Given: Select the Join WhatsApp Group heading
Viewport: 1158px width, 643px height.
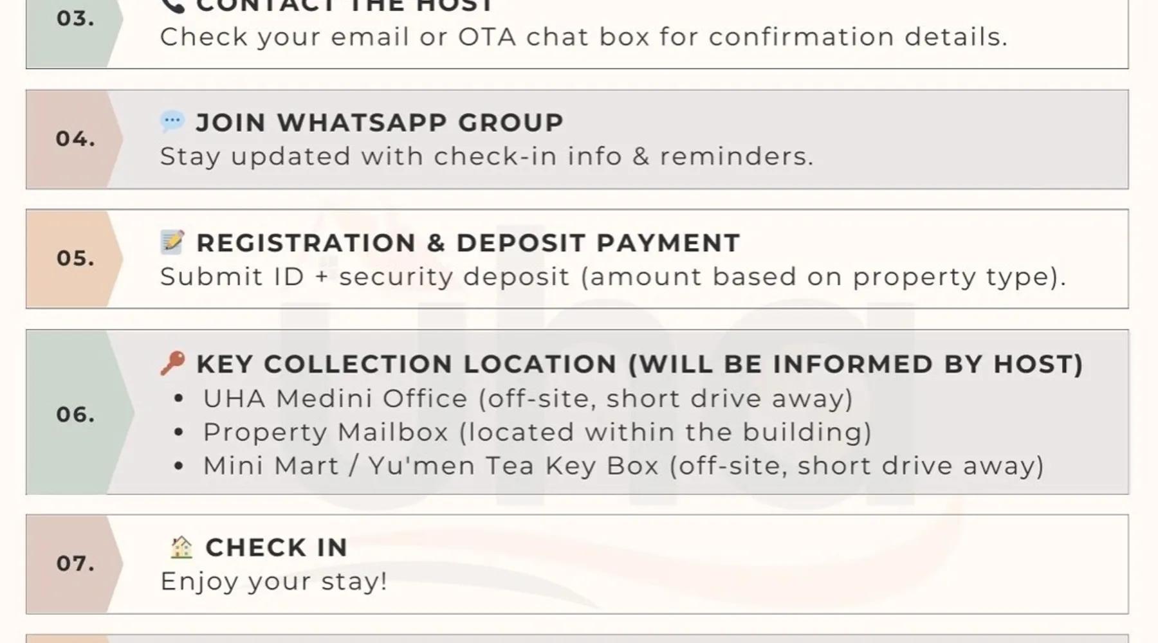Looking at the screenshot, I should click(380, 123).
